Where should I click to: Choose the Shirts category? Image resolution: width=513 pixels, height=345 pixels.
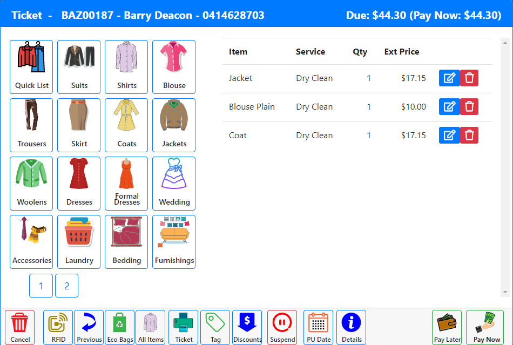pyautogui.click(x=126, y=67)
